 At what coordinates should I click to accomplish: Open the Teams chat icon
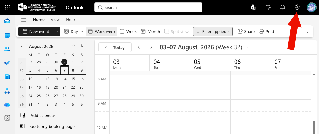(253, 7)
